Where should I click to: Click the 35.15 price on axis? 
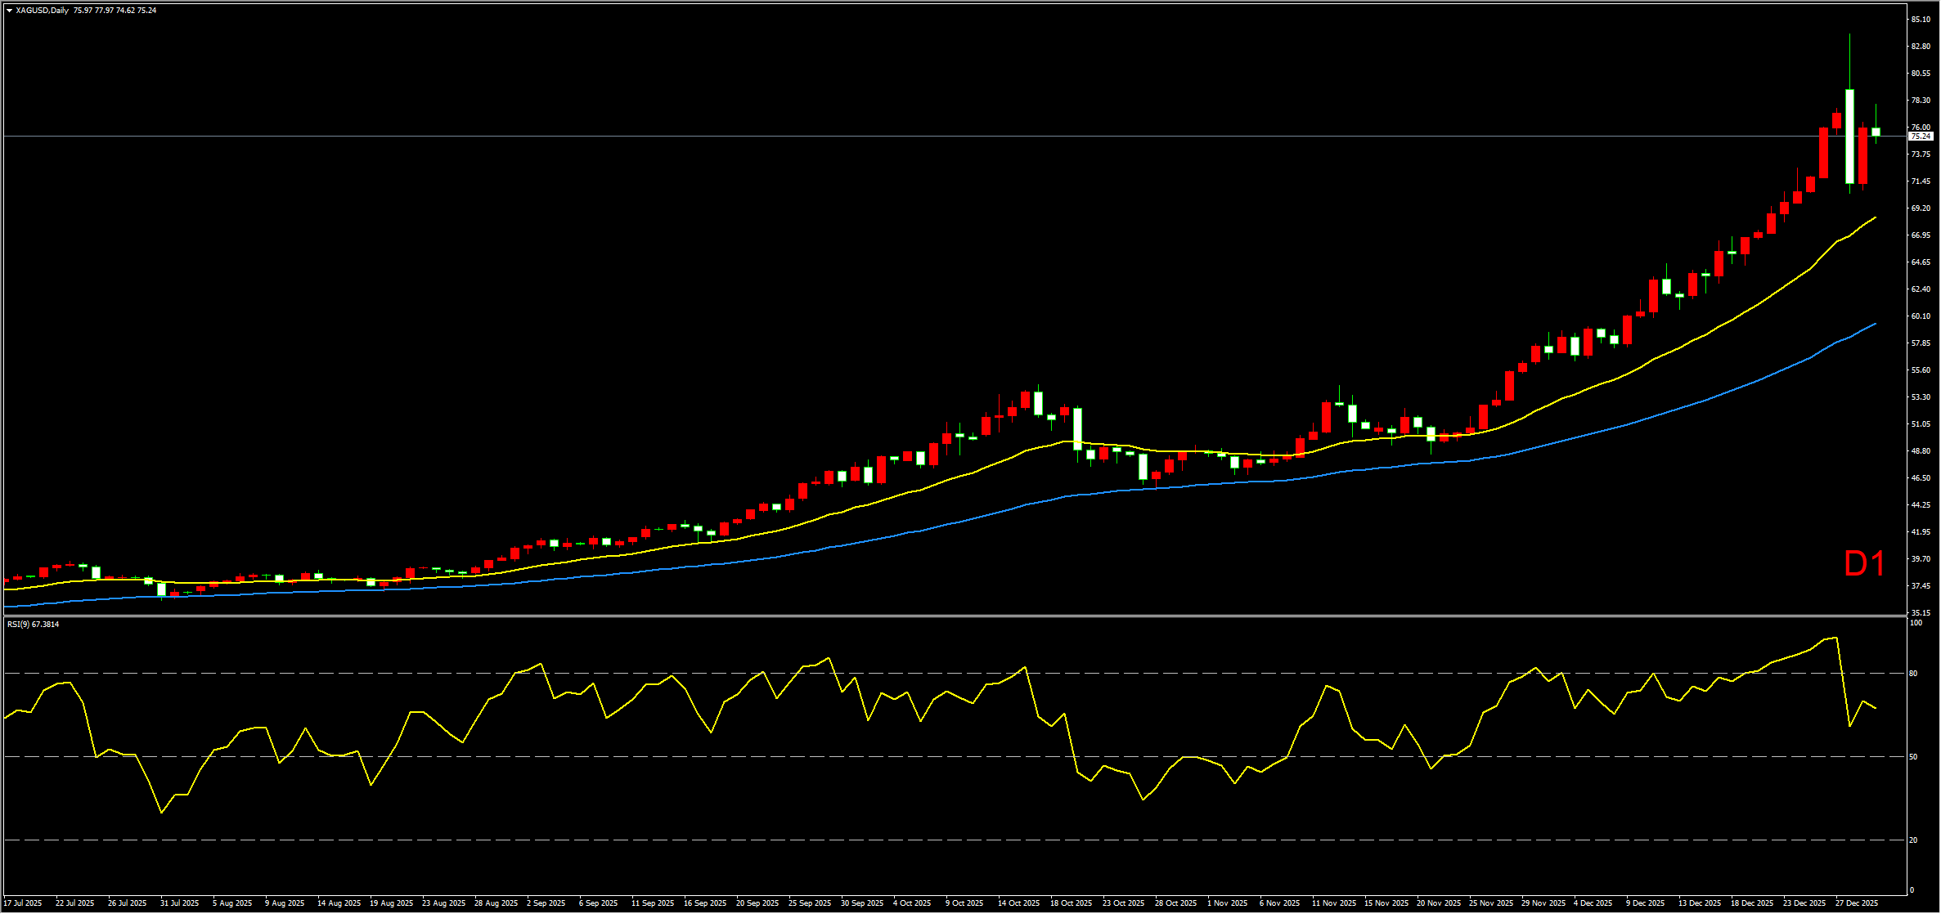coord(1921,613)
